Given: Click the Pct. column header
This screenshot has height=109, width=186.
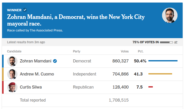Looking at the screenshot, I should pyautogui.click(x=140, y=51).
